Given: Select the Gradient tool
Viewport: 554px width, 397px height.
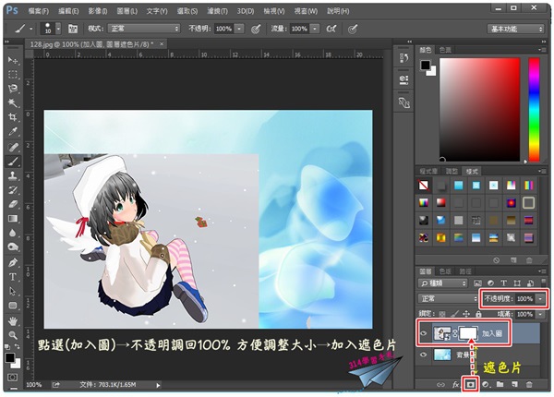Looking at the screenshot, I should coord(13,219).
